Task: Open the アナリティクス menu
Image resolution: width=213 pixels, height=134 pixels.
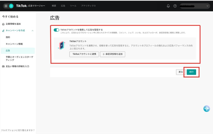Action: pyautogui.click(x=88, y=6)
